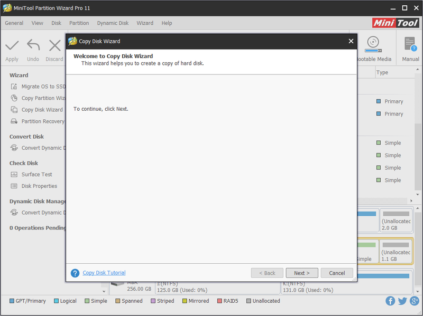Screen dimensions: 423x316
Task: Click partition list scroll-up arrow
Action: click(418, 70)
